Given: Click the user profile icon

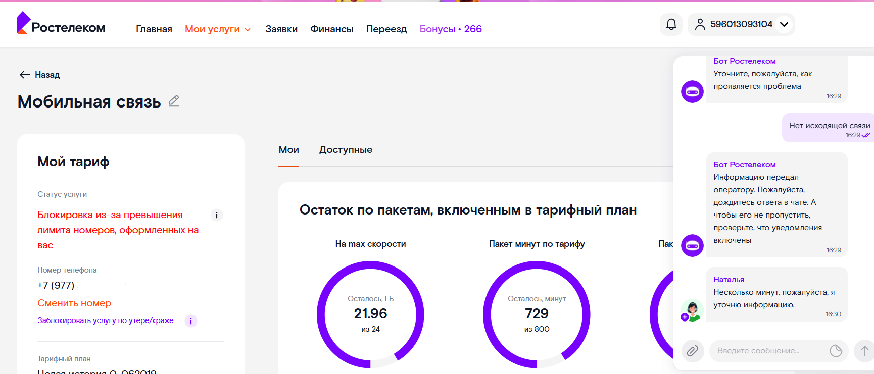Looking at the screenshot, I should click(700, 24).
